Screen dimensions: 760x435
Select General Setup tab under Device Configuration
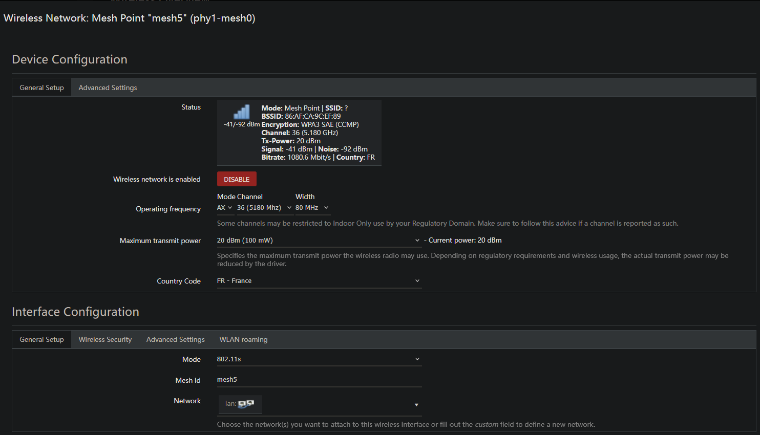click(x=41, y=88)
